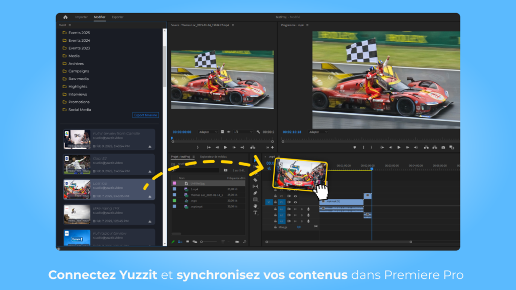Open the Events 2025 folder
The image size is (516, 290).
[x=79, y=33]
